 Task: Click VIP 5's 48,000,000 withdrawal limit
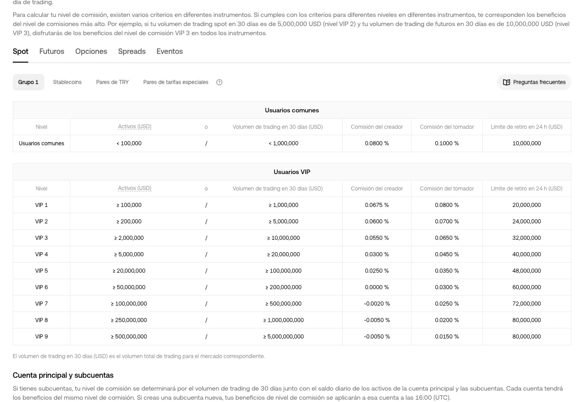(x=527, y=271)
